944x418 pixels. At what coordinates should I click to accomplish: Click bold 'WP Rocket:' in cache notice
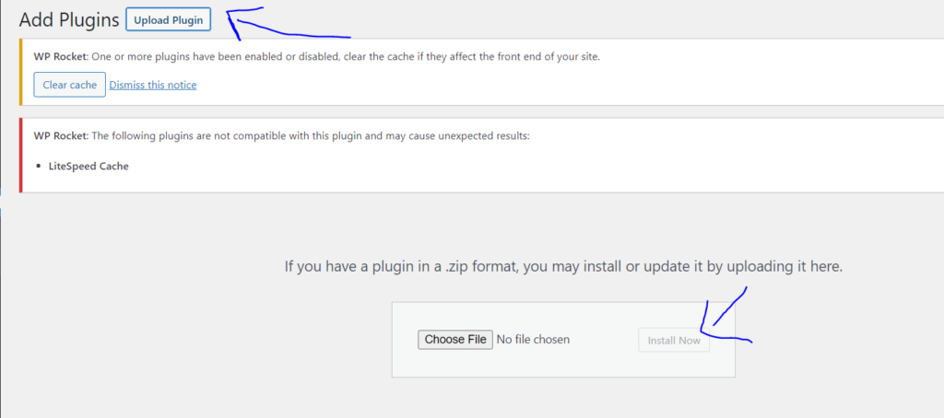coord(61,57)
